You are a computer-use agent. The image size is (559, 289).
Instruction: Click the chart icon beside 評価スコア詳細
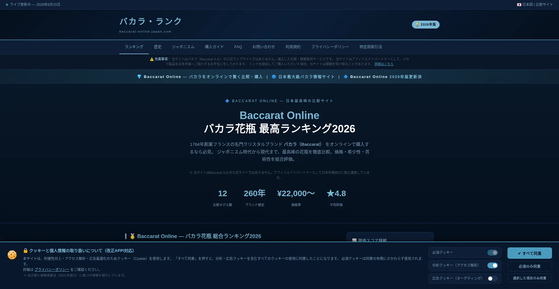click(354, 240)
